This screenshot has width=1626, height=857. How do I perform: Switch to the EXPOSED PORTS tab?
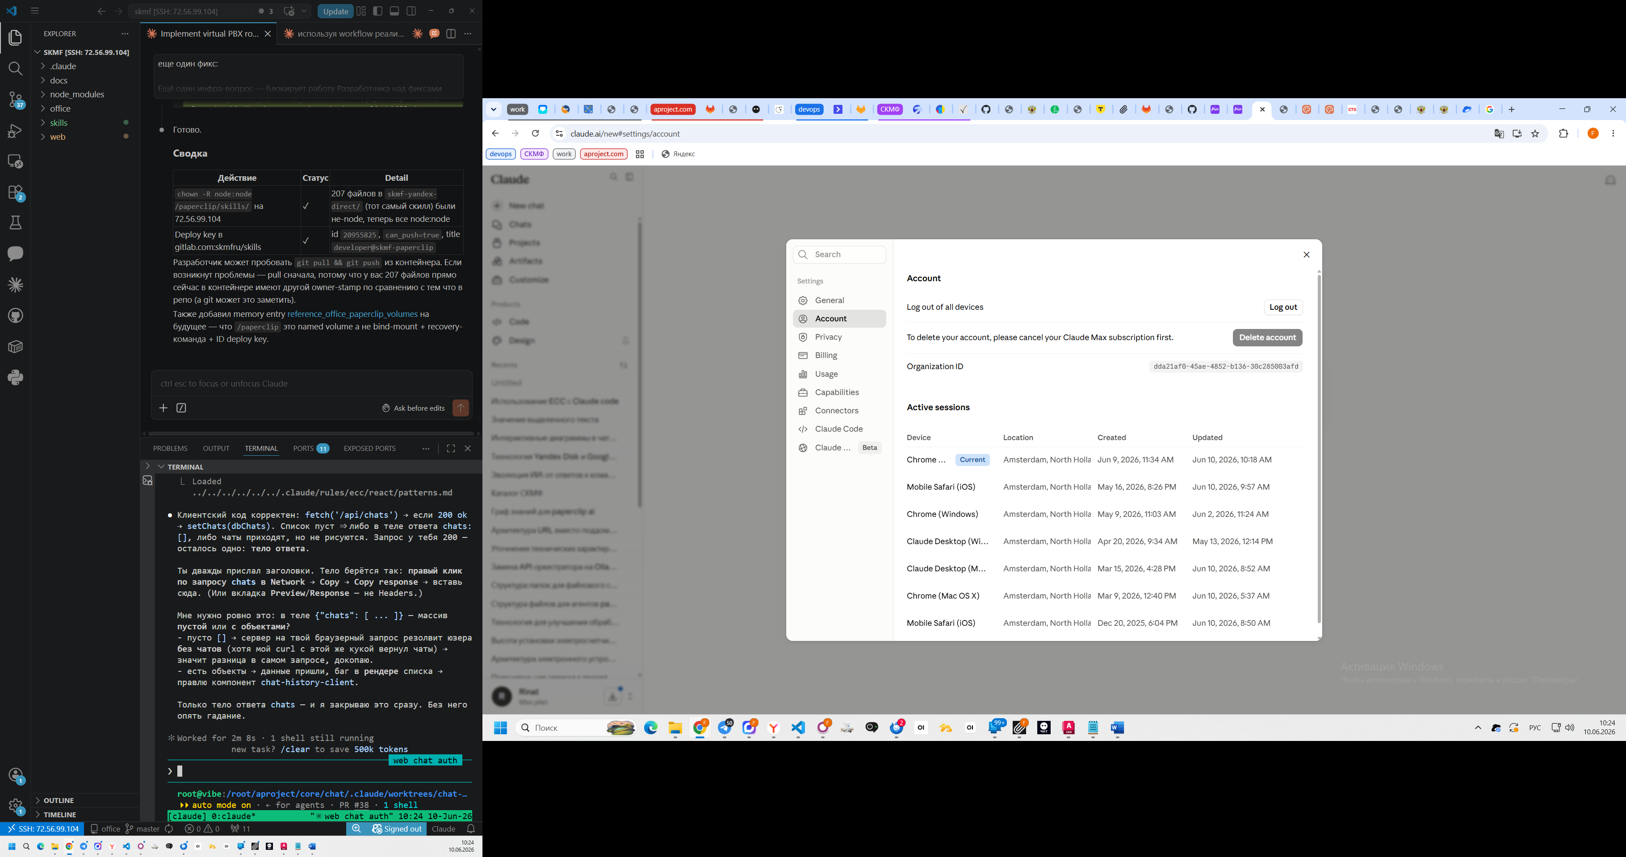tap(370, 449)
